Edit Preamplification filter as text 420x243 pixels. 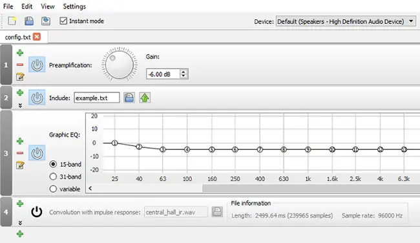pyautogui.click(x=20, y=77)
